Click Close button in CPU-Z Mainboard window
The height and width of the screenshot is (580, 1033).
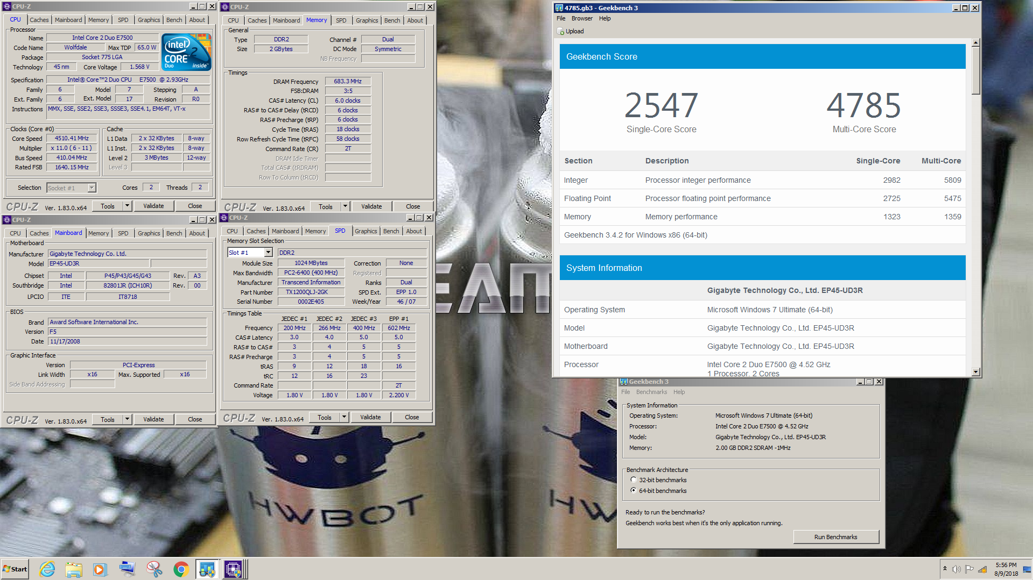click(195, 419)
